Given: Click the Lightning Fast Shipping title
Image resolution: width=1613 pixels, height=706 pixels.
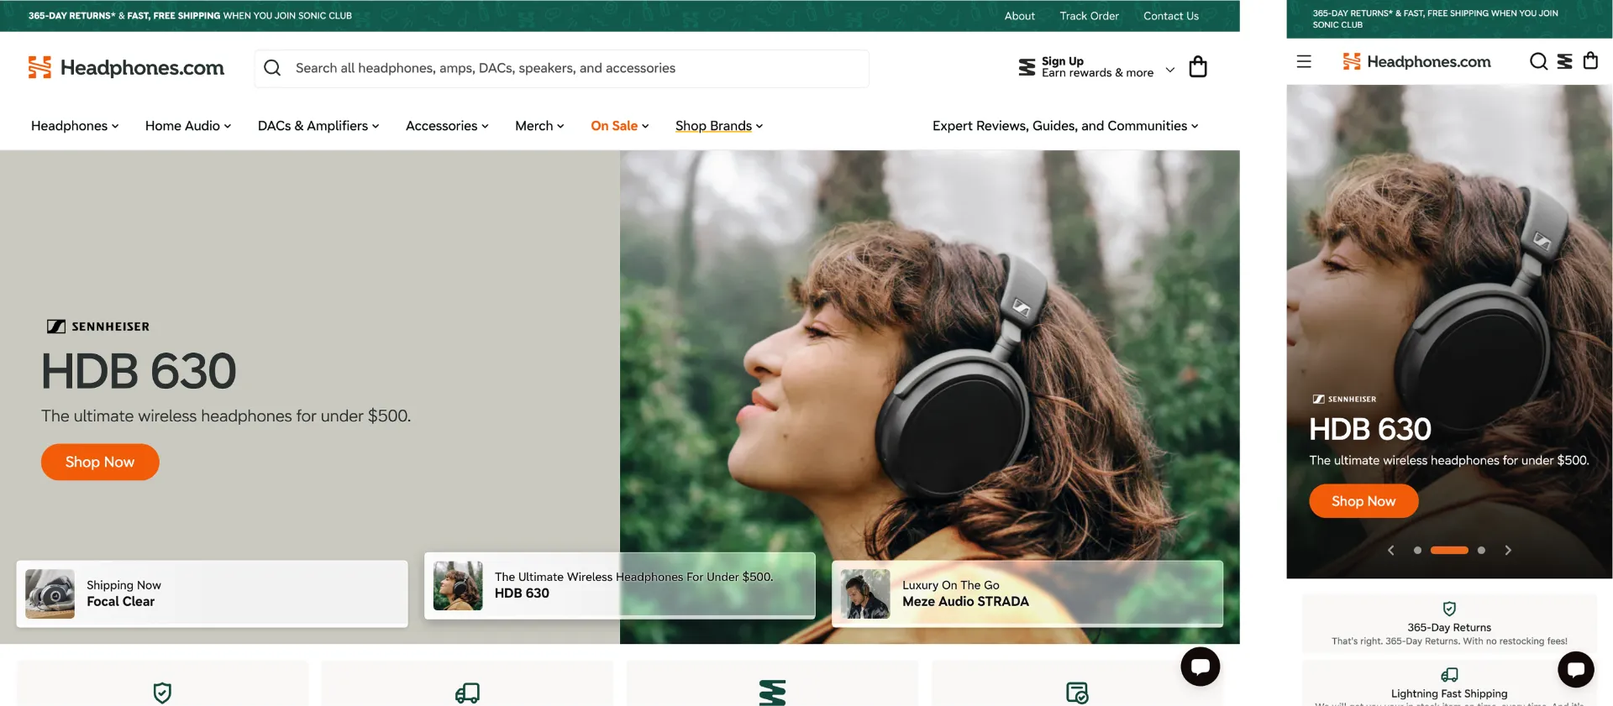Looking at the screenshot, I should point(1449,693).
